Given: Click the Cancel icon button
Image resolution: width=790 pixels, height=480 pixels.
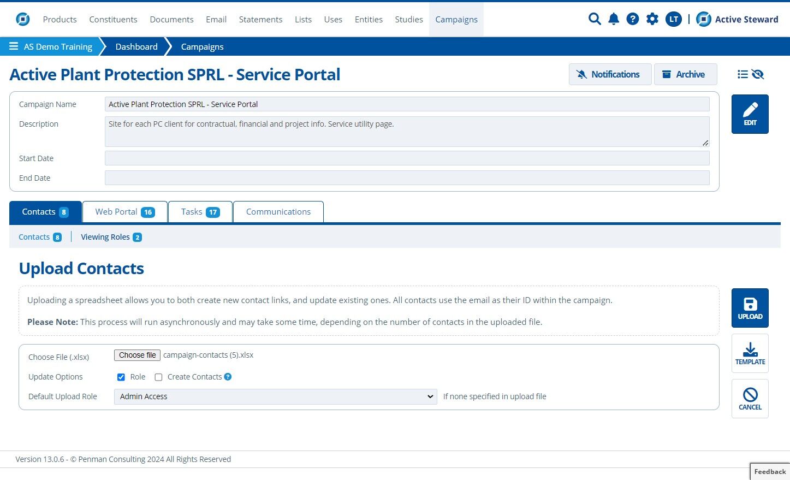Looking at the screenshot, I should click(750, 399).
